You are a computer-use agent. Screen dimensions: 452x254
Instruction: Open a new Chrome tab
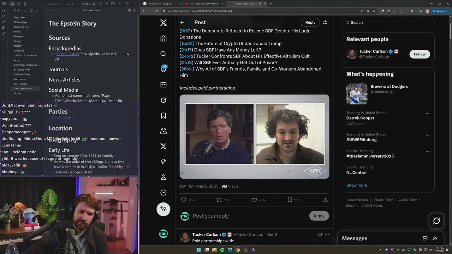pos(270,4)
